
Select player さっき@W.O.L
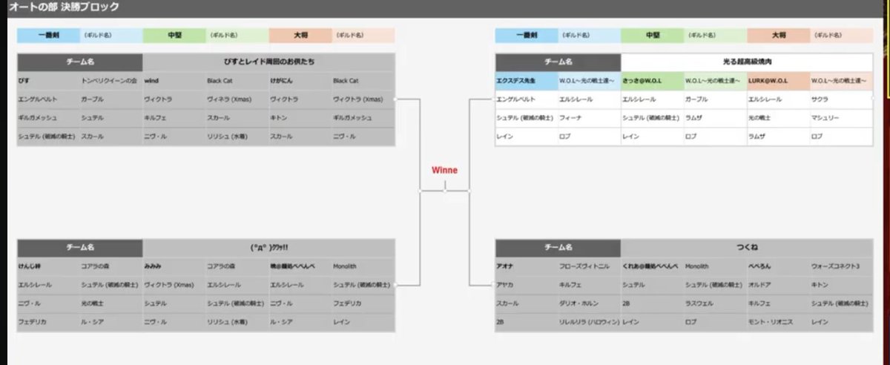click(x=642, y=80)
